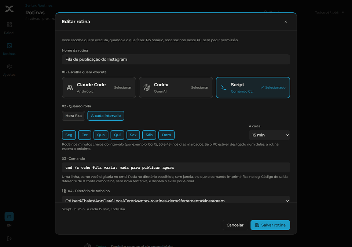Click the OpenAI logo icon

147,87
